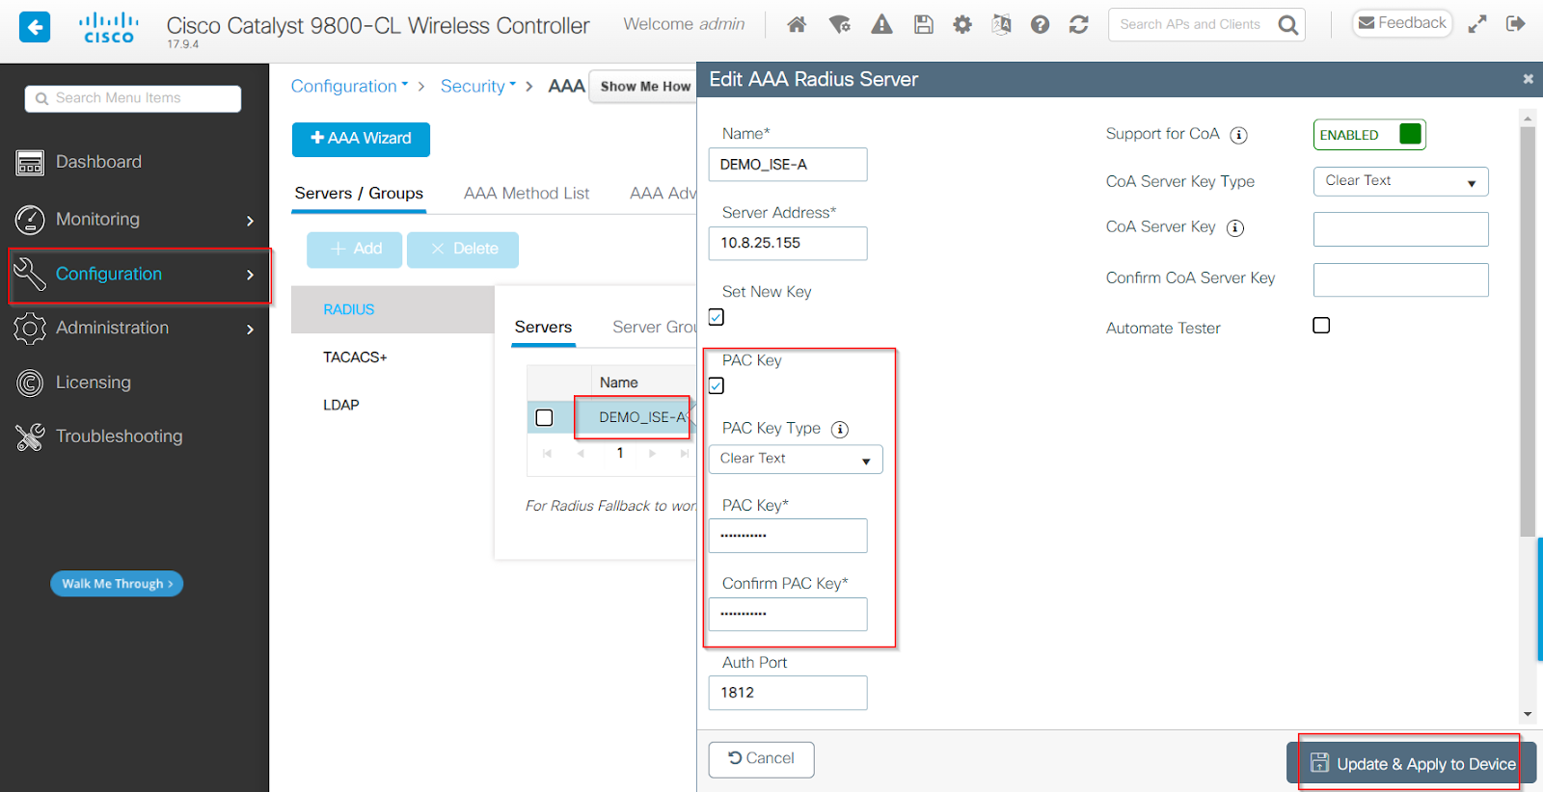Image resolution: width=1543 pixels, height=792 pixels.
Task: Click the fullscreen expand arrows icon
Action: pyautogui.click(x=1477, y=24)
